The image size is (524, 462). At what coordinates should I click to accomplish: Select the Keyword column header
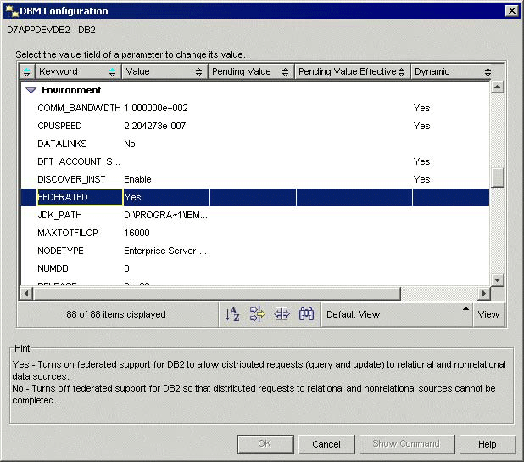[x=78, y=71]
